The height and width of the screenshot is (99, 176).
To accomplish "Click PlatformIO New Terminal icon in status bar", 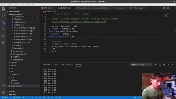I will pos(60,98).
